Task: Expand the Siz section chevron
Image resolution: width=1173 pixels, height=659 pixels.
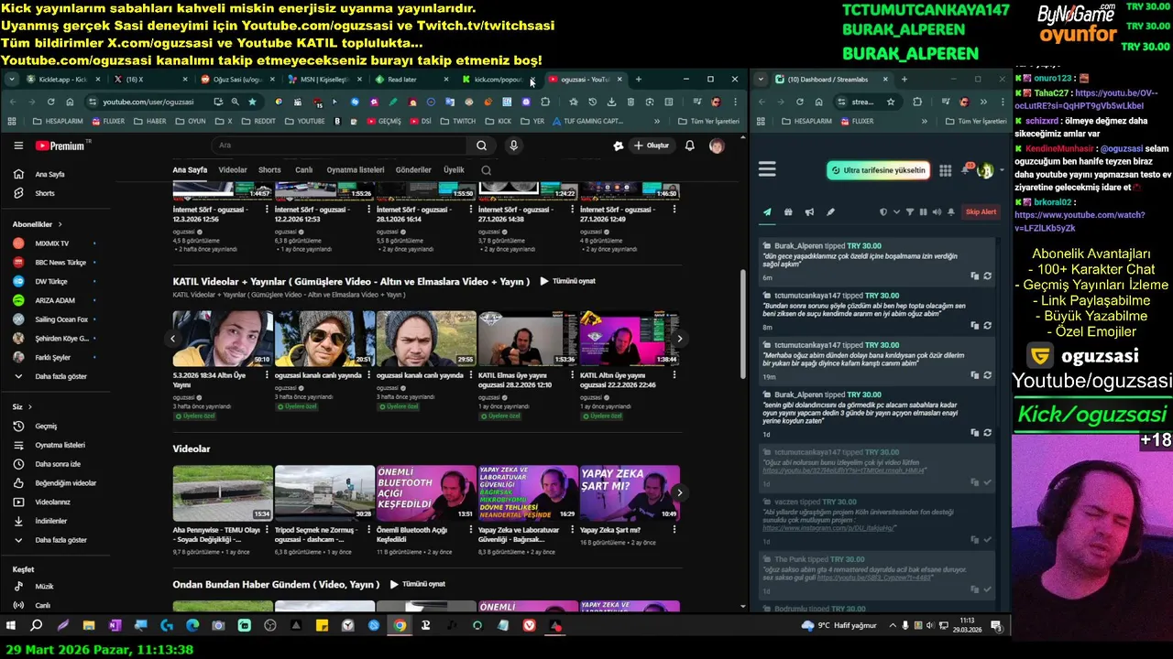Action: 29,406
